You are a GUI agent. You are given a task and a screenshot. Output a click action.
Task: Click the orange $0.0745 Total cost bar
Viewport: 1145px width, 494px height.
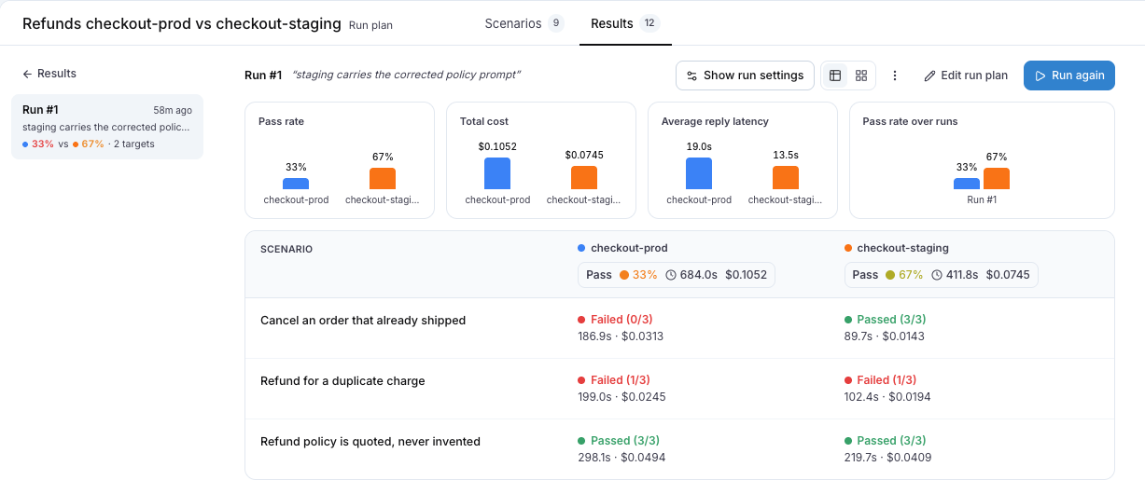tap(584, 178)
